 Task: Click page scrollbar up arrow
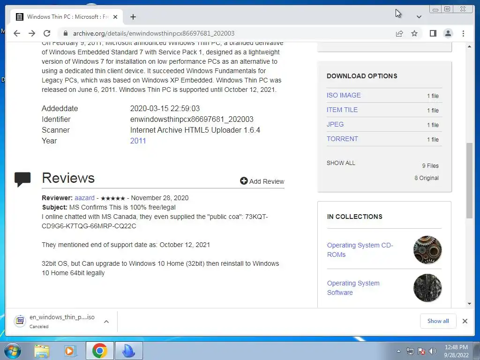(469, 46)
